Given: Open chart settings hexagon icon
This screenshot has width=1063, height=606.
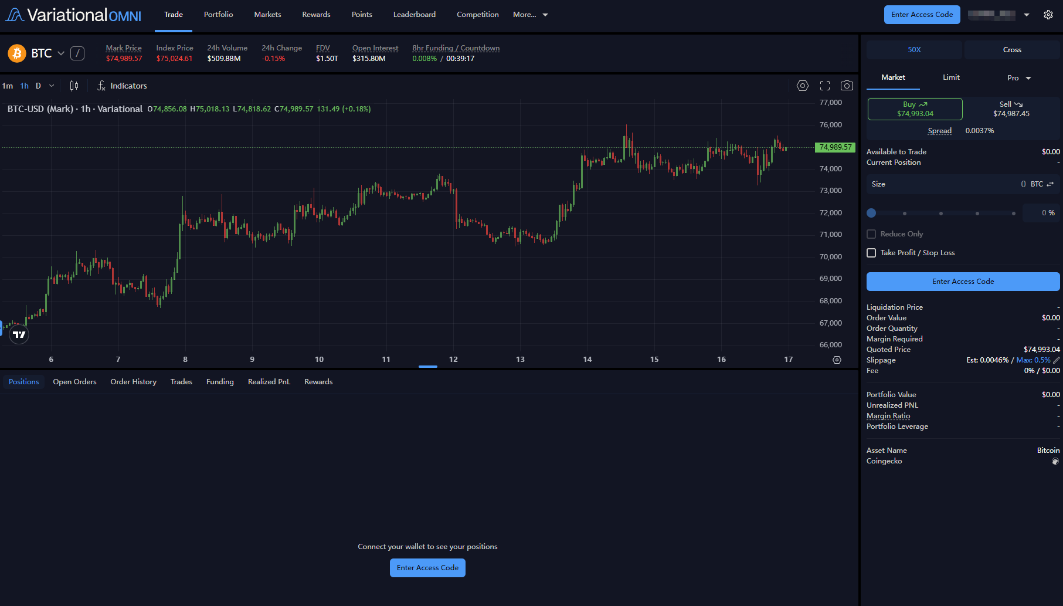Looking at the screenshot, I should (803, 86).
